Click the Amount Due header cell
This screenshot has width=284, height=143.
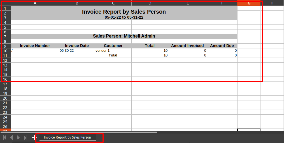[222, 46]
